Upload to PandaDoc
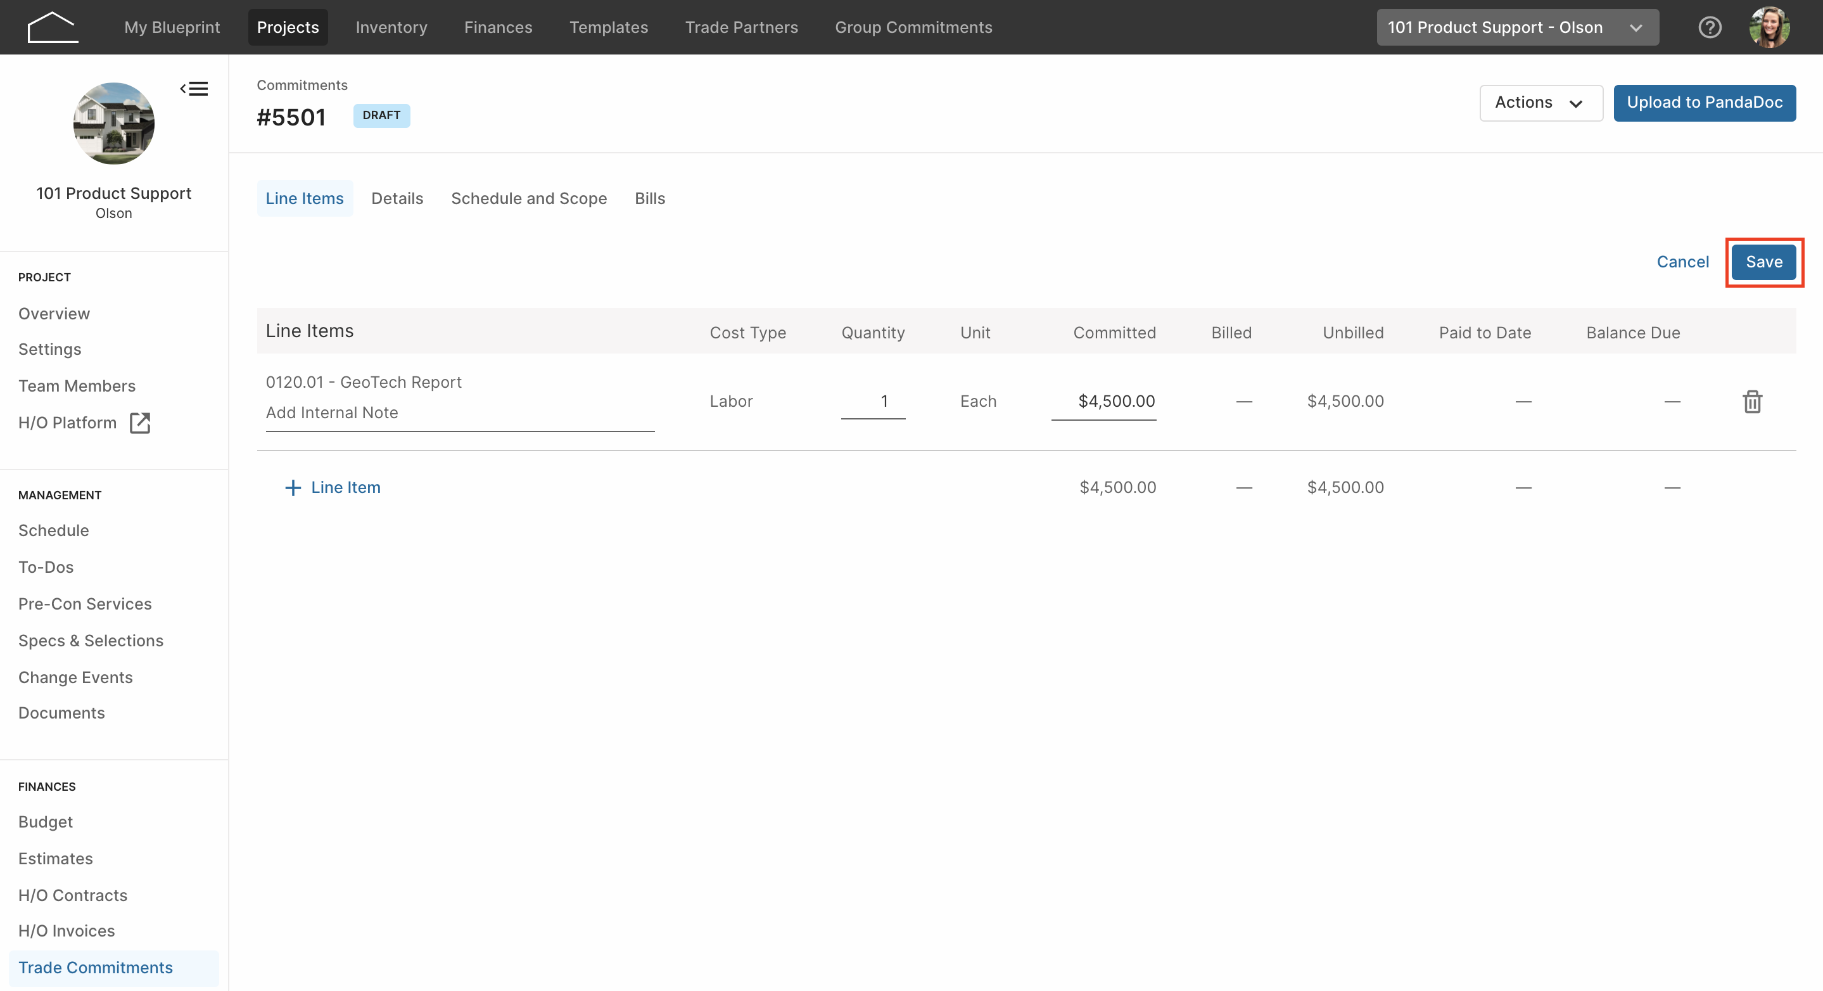The image size is (1823, 991). 1704,103
